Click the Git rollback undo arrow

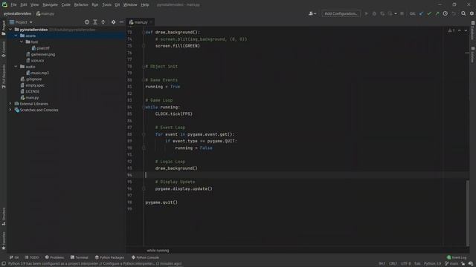tap(454, 13)
